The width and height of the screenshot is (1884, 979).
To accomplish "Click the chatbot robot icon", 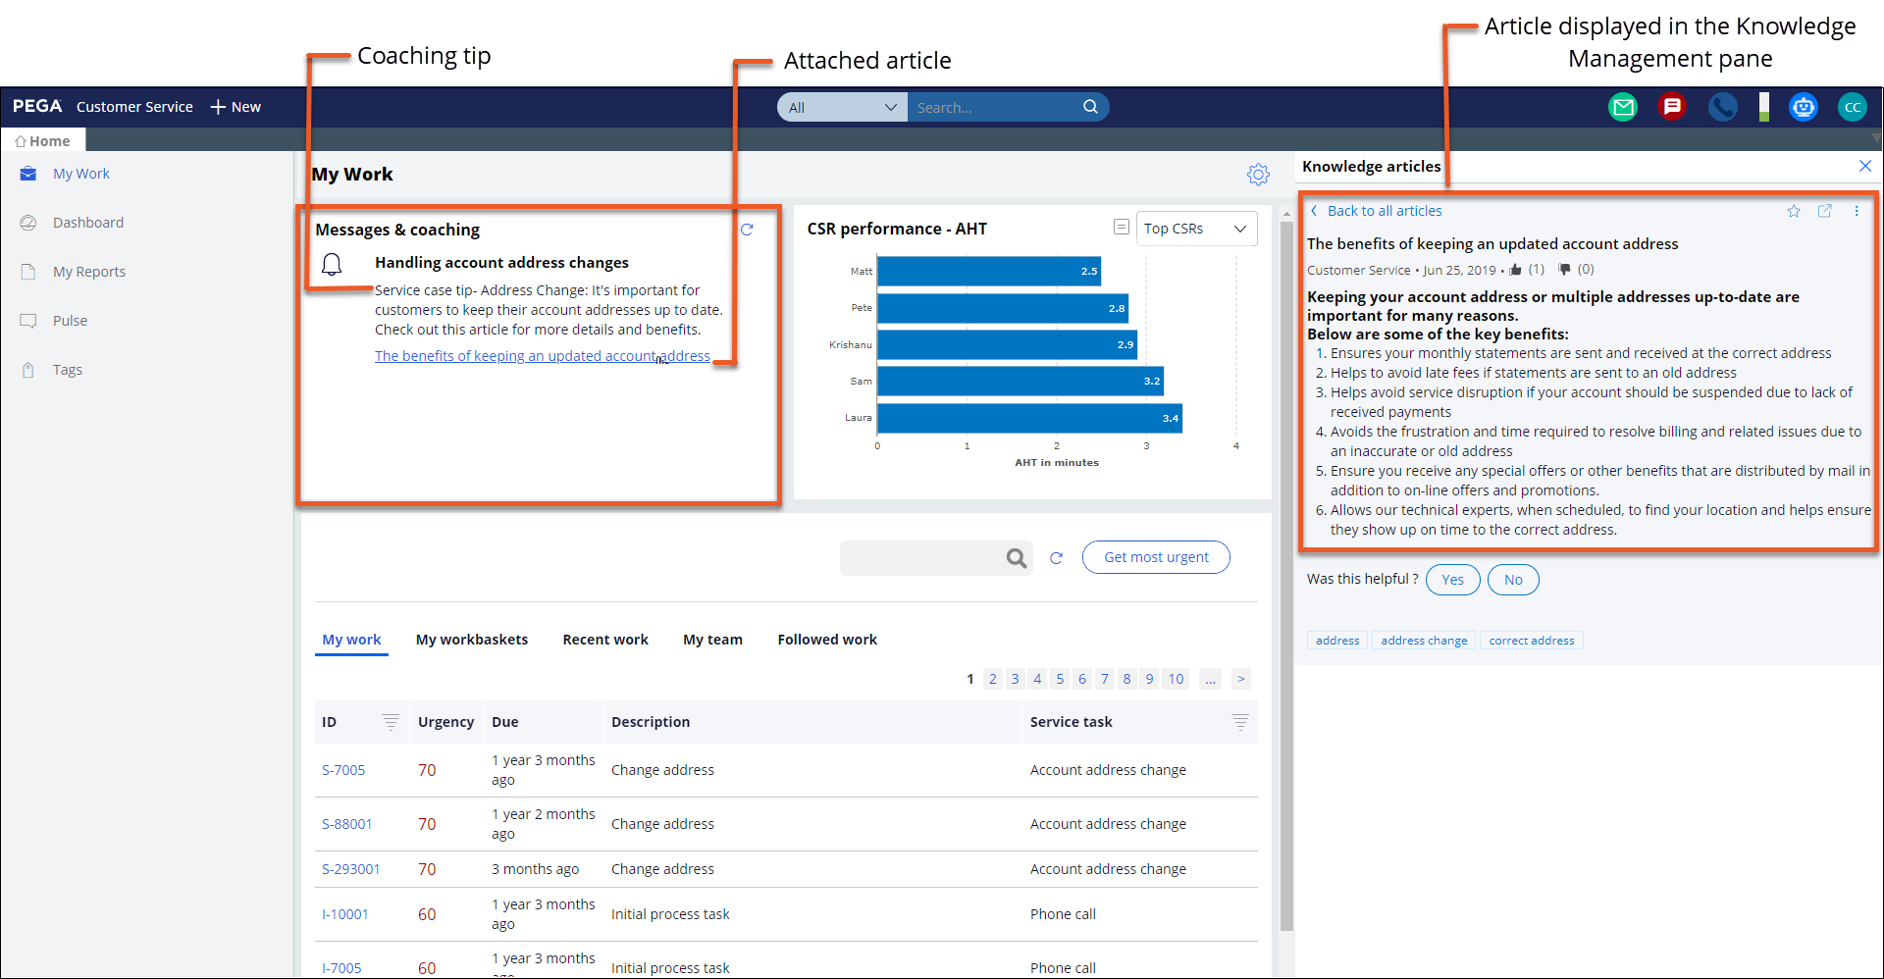I will 1803,107.
